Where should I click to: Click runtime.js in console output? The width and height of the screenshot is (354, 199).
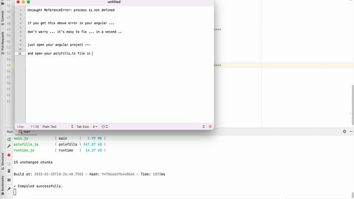pos(24,150)
